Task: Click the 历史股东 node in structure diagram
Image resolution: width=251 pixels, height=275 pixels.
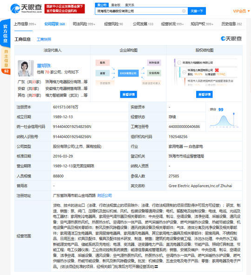Action: [x=105, y=83]
